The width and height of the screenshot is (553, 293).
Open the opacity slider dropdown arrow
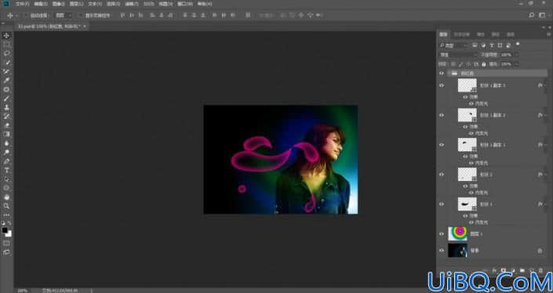(x=516, y=55)
